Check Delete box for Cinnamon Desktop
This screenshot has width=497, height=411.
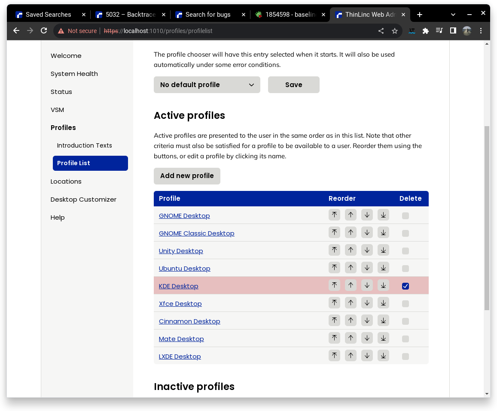(405, 321)
